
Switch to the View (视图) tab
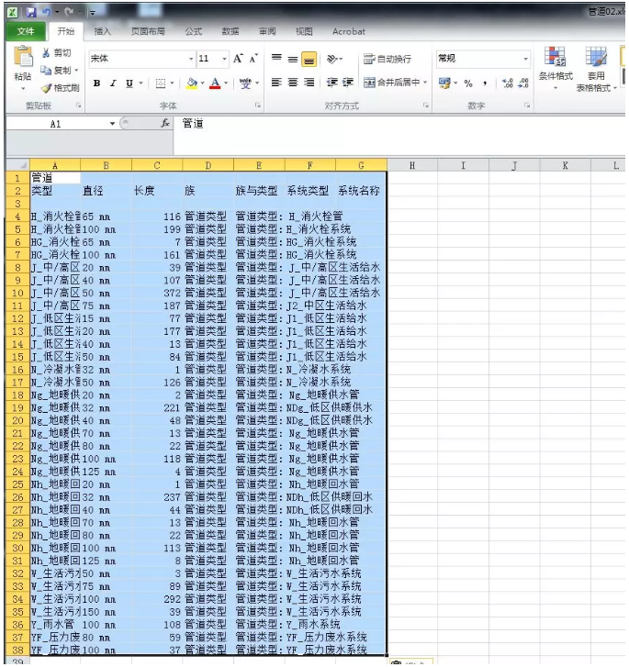pos(304,31)
